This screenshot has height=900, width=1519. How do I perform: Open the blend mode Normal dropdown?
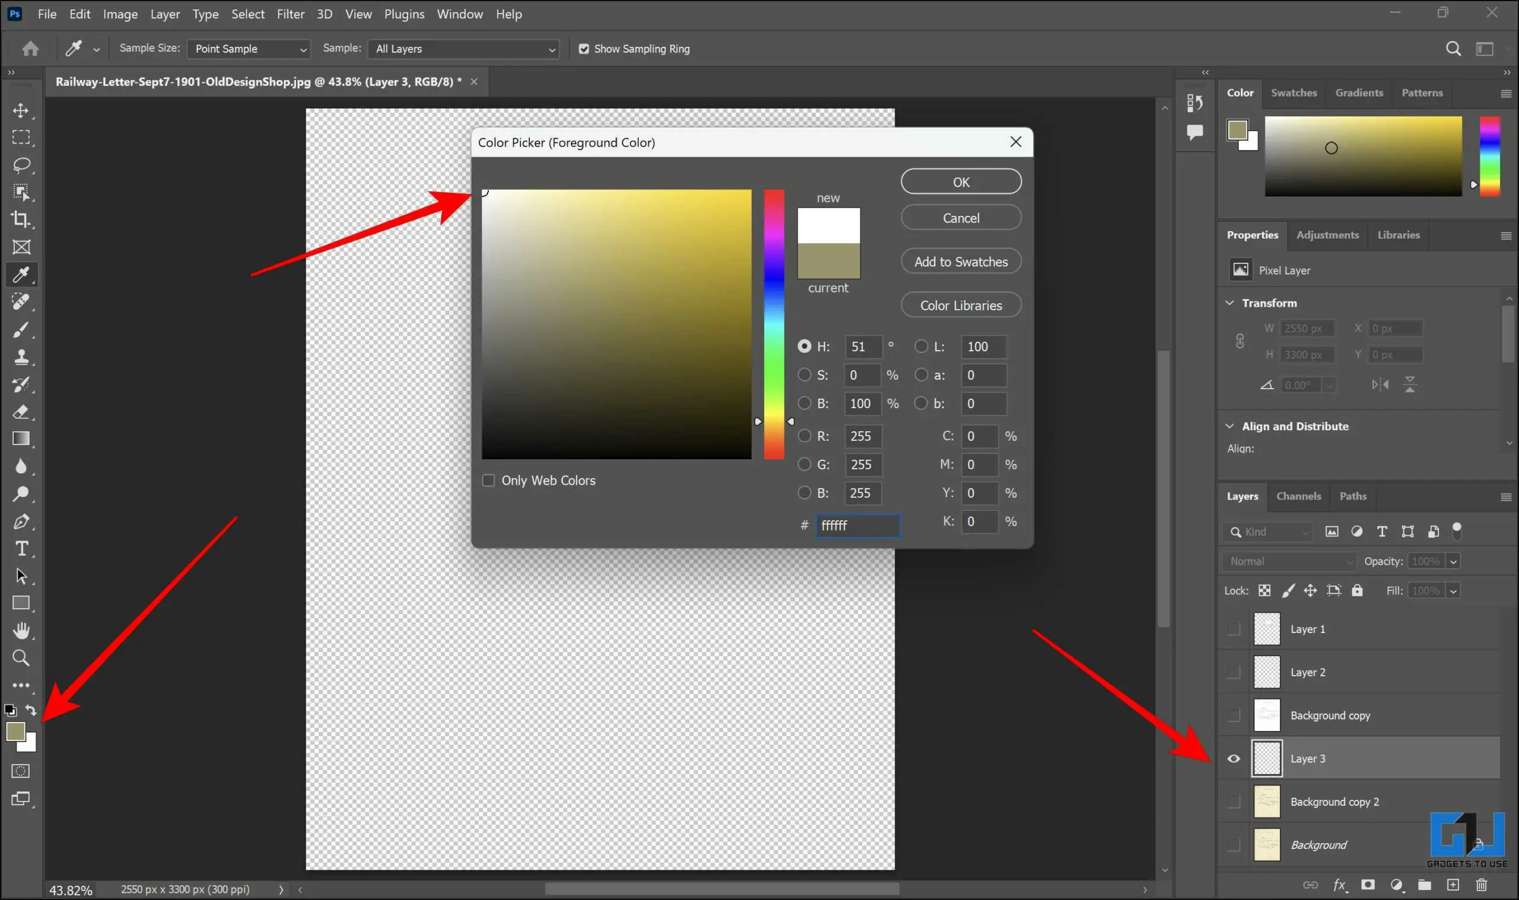tap(1289, 562)
